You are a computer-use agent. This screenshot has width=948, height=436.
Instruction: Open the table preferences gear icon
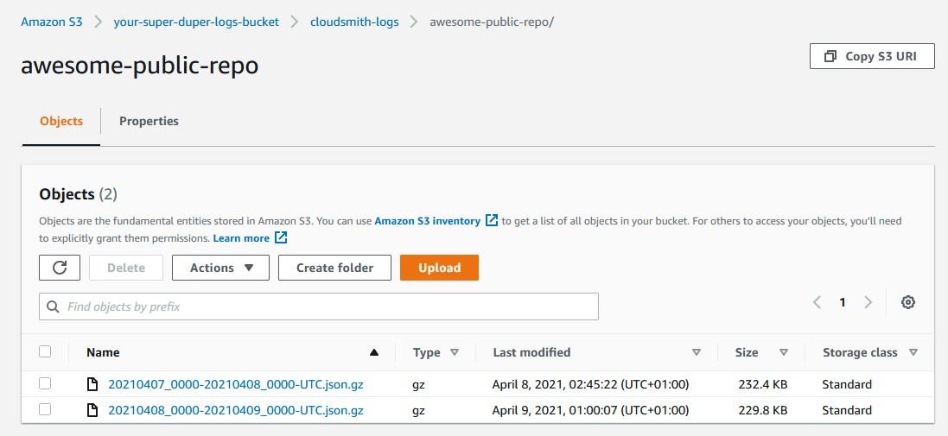(x=907, y=302)
